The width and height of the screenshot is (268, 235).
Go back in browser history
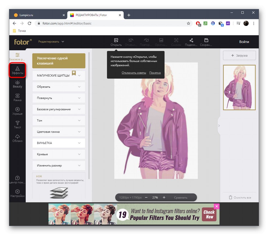[14, 23]
